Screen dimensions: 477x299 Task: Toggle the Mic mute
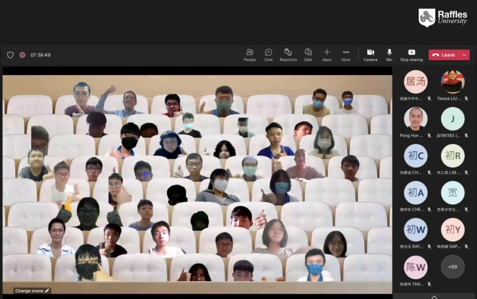[389, 55]
